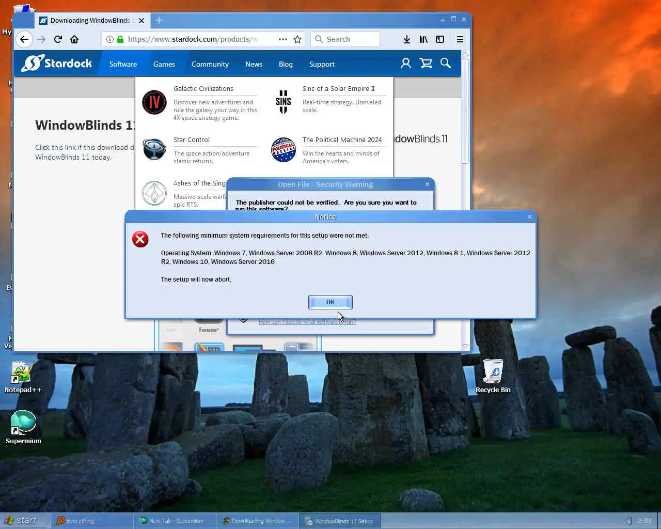
Task: Click the green padlock security icon
Action: coord(120,39)
